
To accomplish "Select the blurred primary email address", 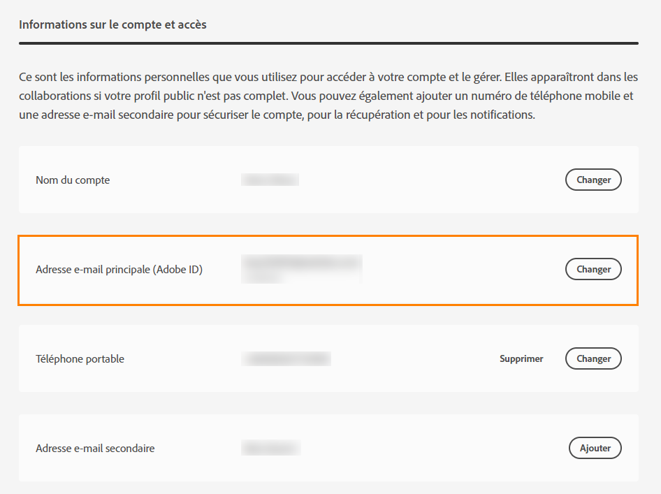I will point(302,264).
